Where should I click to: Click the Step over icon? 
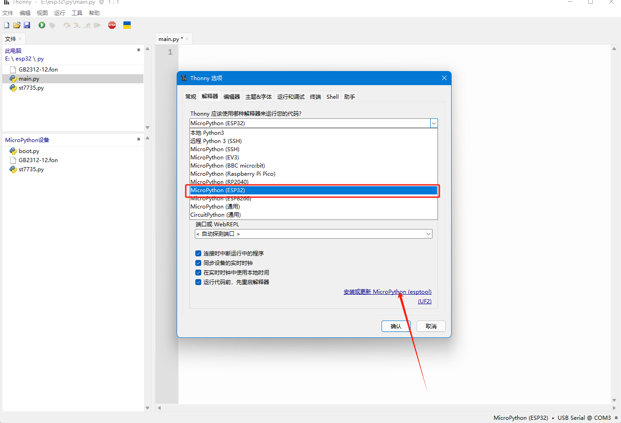[x=67, y=25]
